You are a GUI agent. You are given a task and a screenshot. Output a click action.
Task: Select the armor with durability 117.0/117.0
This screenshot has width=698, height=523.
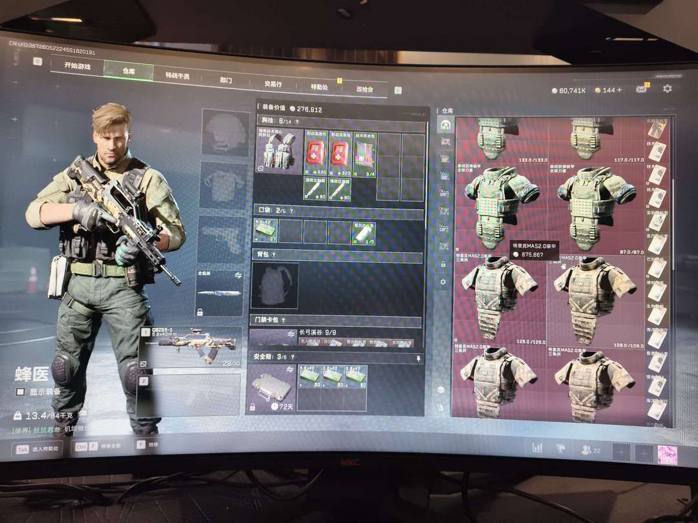pos(597,141)
